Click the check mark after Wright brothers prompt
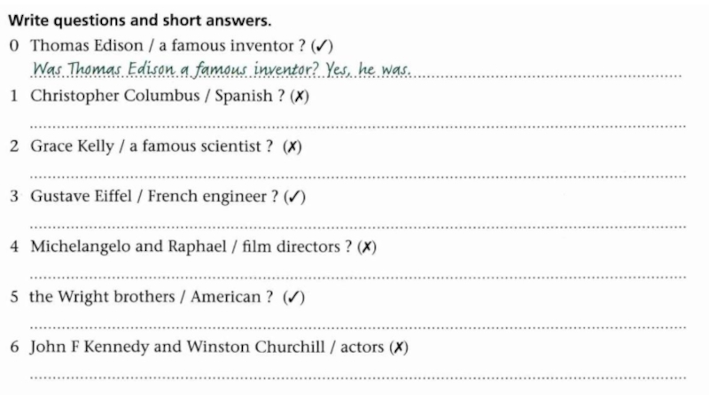This screenshot has width=709, height=399. pos(294,298)
